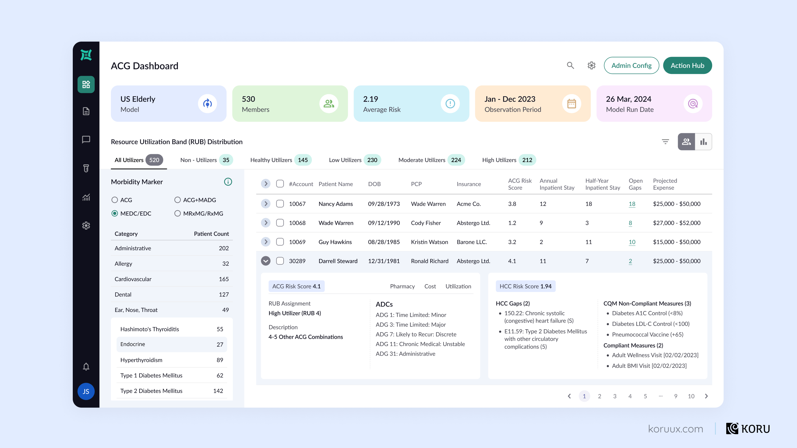Choose the ACG+MADG radio button
Image resolution: width=797 pixels, height=448 pixels.
point(178,200)
